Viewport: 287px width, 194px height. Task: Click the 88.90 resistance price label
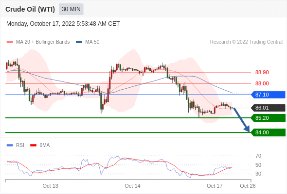(262, 72)
